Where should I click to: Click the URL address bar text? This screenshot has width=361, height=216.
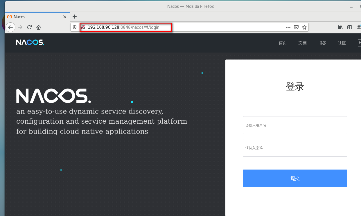point(123,27)
